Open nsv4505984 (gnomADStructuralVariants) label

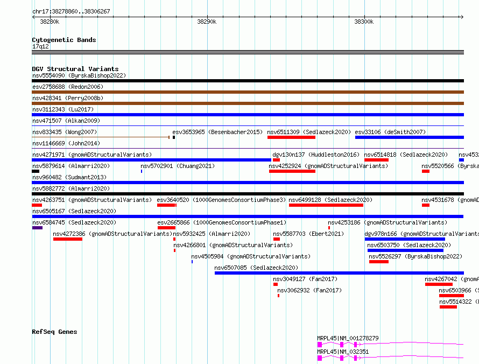251,256
